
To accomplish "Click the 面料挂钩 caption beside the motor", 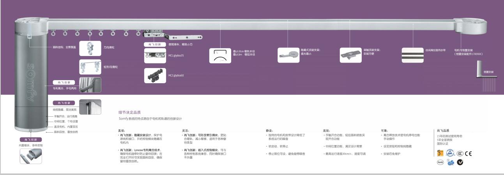I will click(64, 47).
